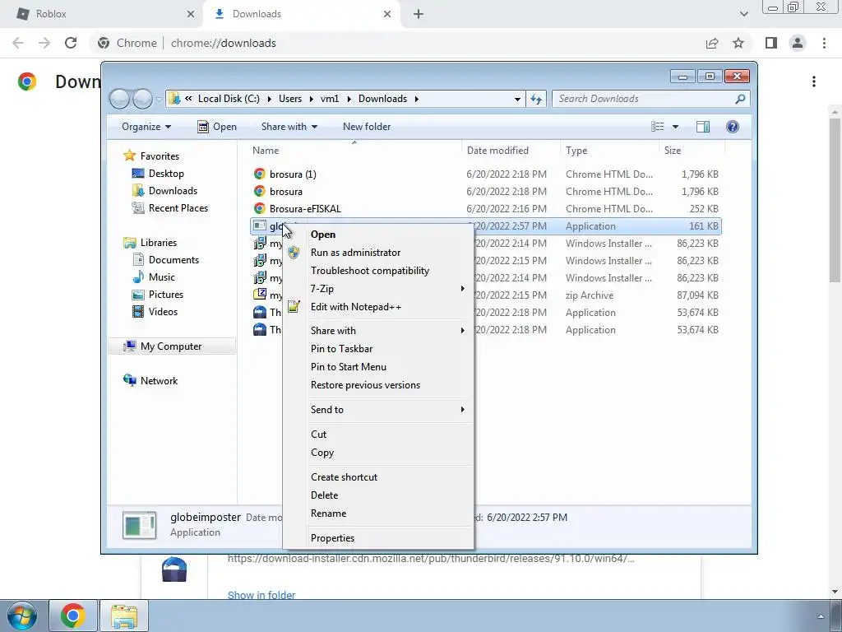Click the globeimposter application file icon

coord(260,225)
